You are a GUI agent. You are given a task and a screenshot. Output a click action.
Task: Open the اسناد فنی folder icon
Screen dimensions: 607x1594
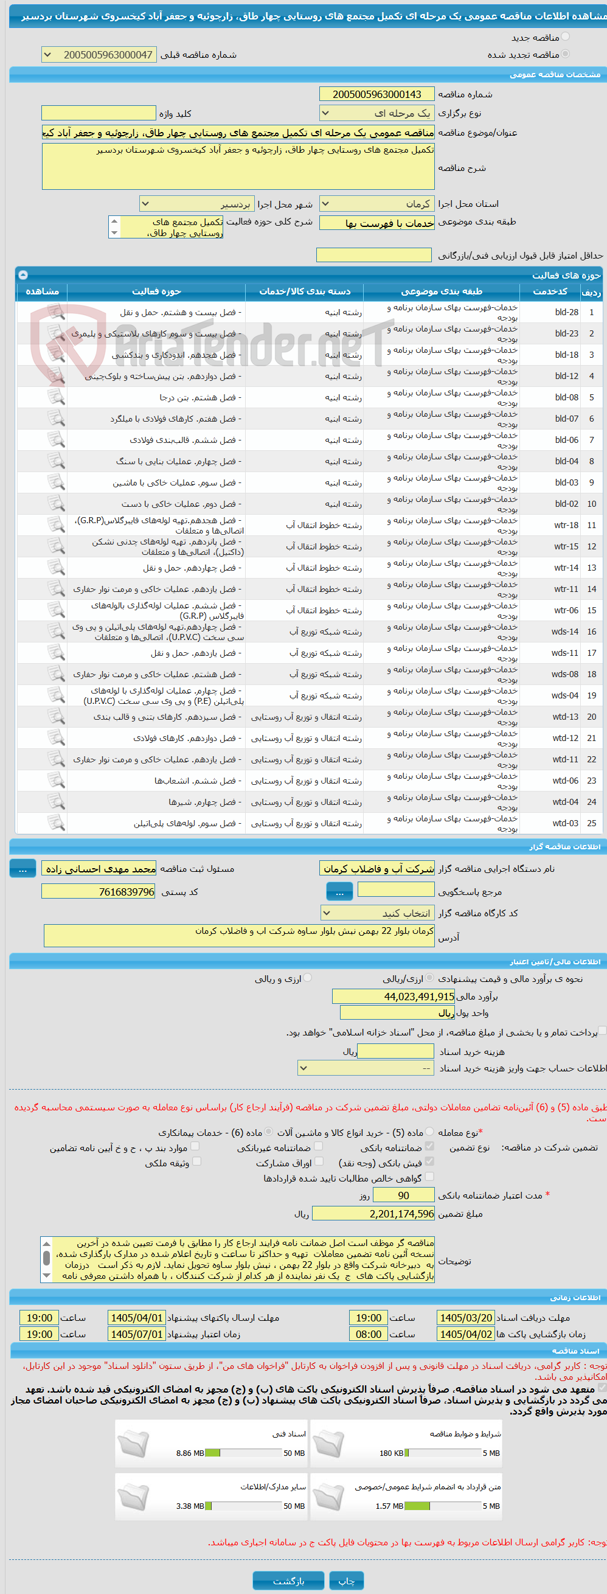click(x=134, y=1444)
